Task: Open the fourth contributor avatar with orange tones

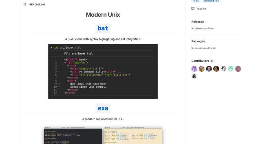Action: (x=216, y=69)
